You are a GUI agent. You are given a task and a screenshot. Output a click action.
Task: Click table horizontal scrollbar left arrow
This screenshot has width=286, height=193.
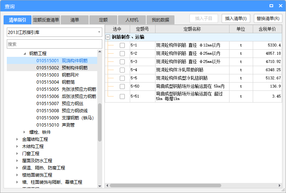(x=107, y=185)
